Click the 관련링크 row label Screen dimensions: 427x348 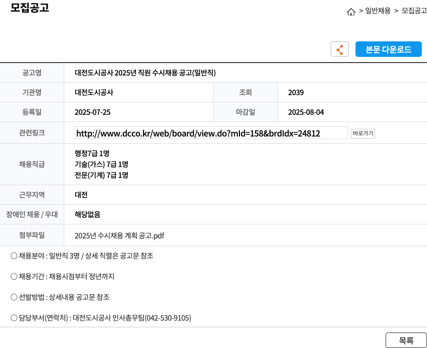point(32,133)
